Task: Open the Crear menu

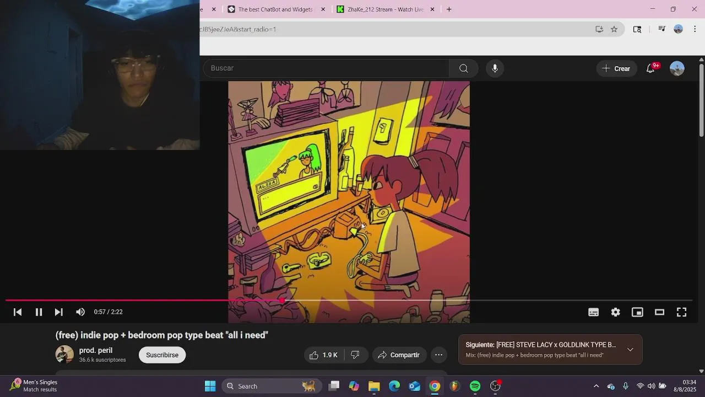Action: pyautogui.click(x=616, y=68)
